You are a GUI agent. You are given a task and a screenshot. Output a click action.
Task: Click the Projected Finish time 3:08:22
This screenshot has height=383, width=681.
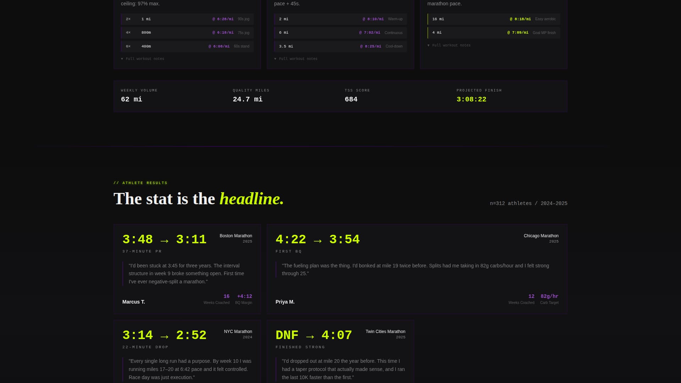point(471,99)
